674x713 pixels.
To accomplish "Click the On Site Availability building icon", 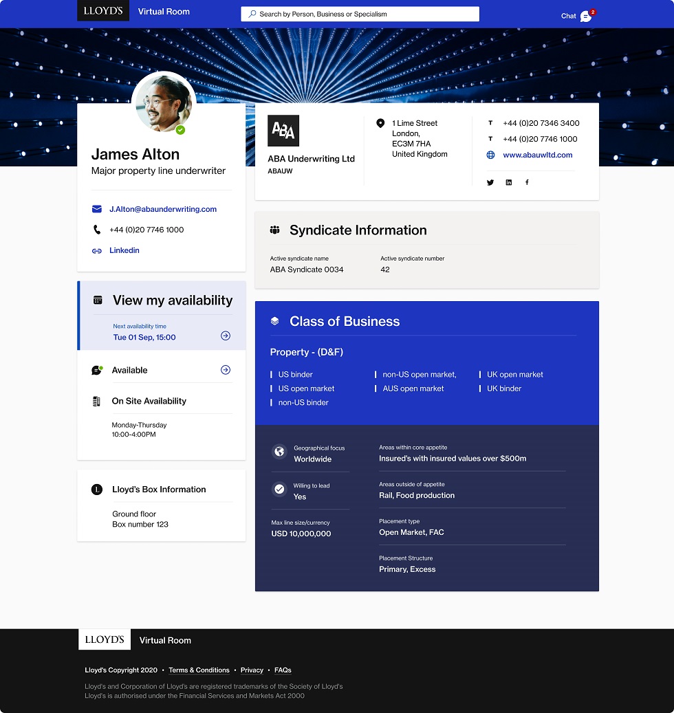I will (x=96, y=402).
